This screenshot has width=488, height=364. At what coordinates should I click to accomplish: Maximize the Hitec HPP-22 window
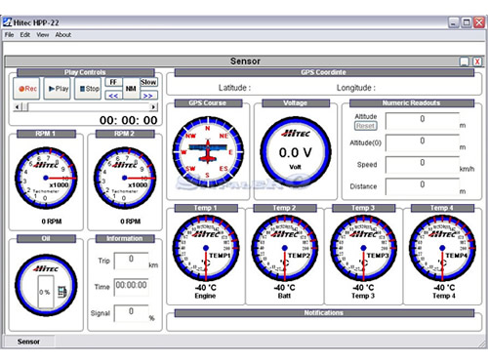click(467, 22)
